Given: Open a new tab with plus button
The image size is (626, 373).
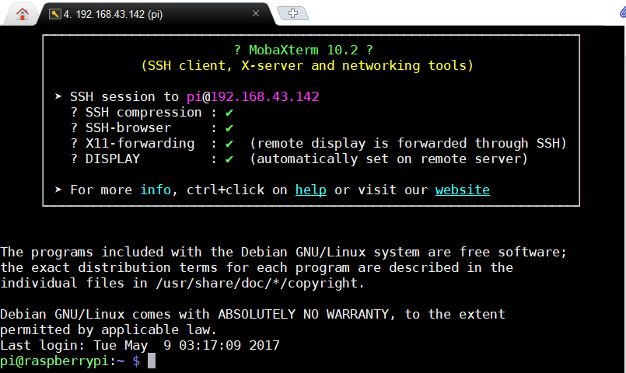Looking at the screenshot, I should pyautogui.click(x=293, y=13).
